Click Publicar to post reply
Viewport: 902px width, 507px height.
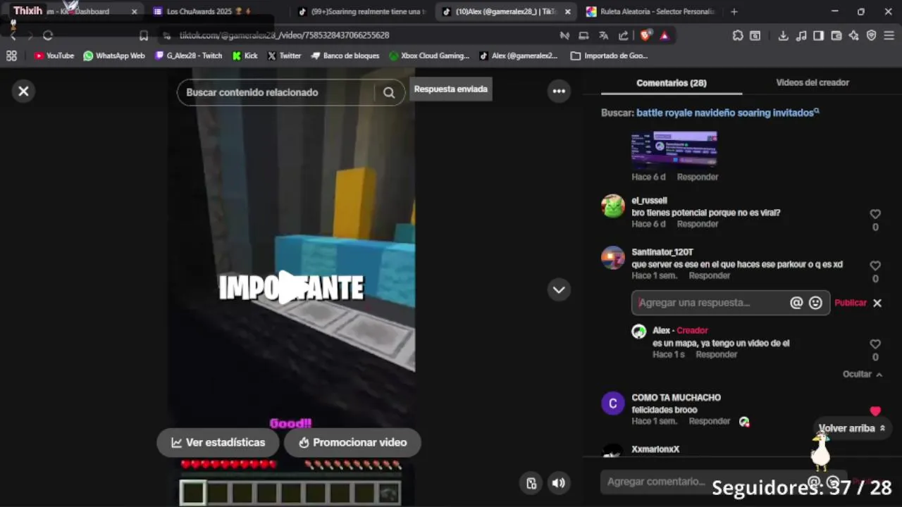point(851,303)
